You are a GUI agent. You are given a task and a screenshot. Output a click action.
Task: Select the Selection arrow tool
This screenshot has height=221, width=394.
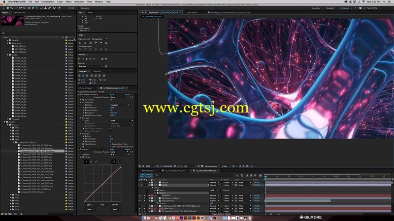click(x=3, y=8)
